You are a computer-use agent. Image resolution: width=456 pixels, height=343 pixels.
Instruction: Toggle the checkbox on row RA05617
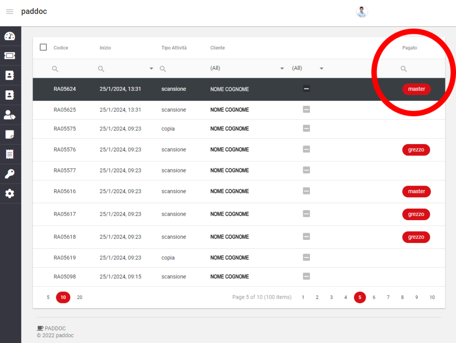(306, 214)
